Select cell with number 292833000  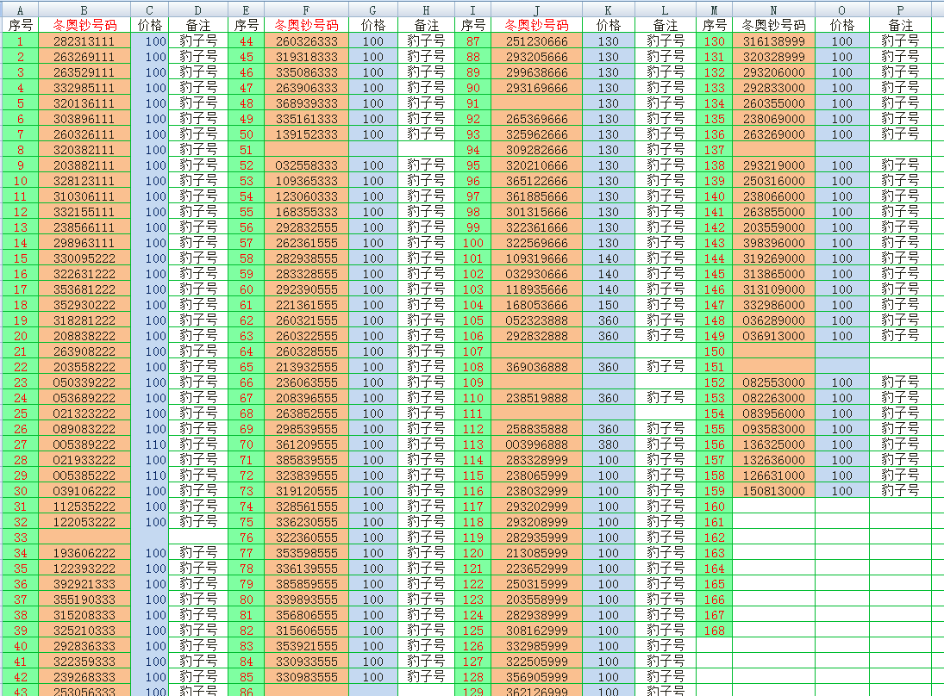pyautogui.click(x=773, y=88)
